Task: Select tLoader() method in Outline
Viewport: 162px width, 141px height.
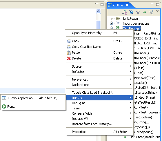Action: 140,83
